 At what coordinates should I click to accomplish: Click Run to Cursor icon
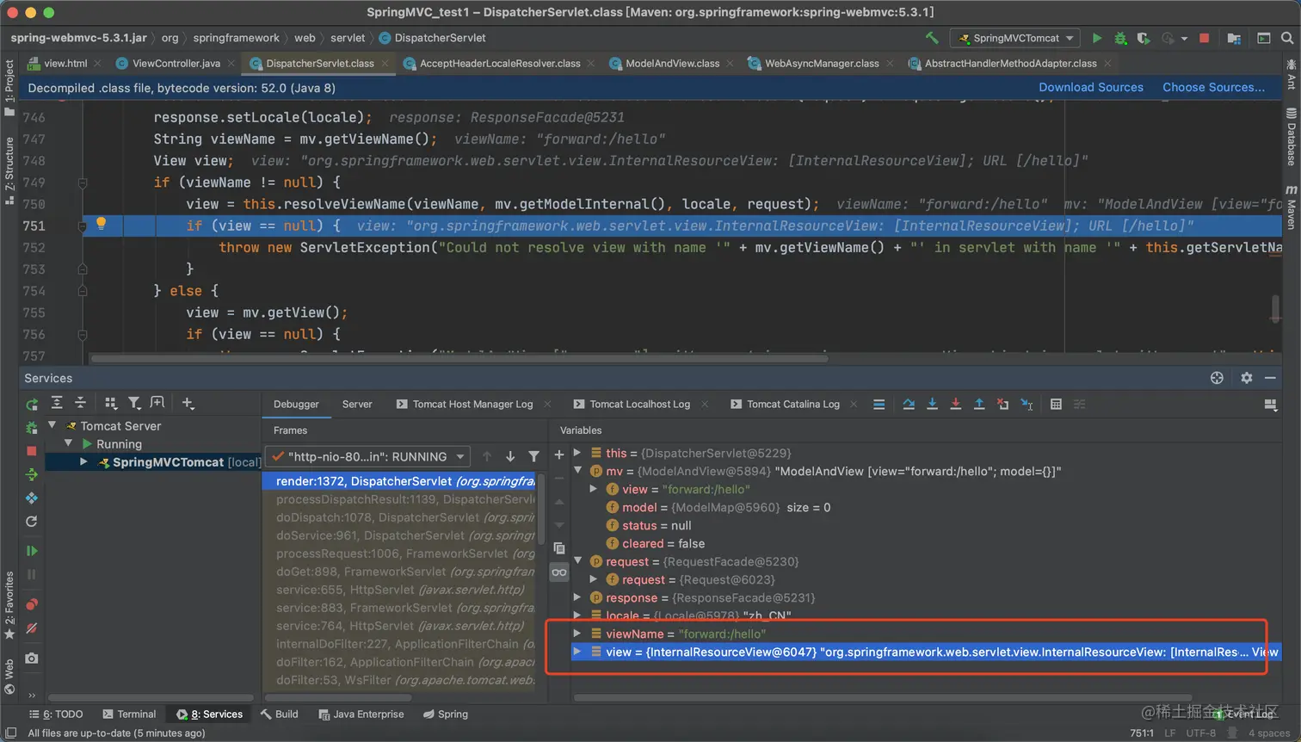tap(1027, 404)
